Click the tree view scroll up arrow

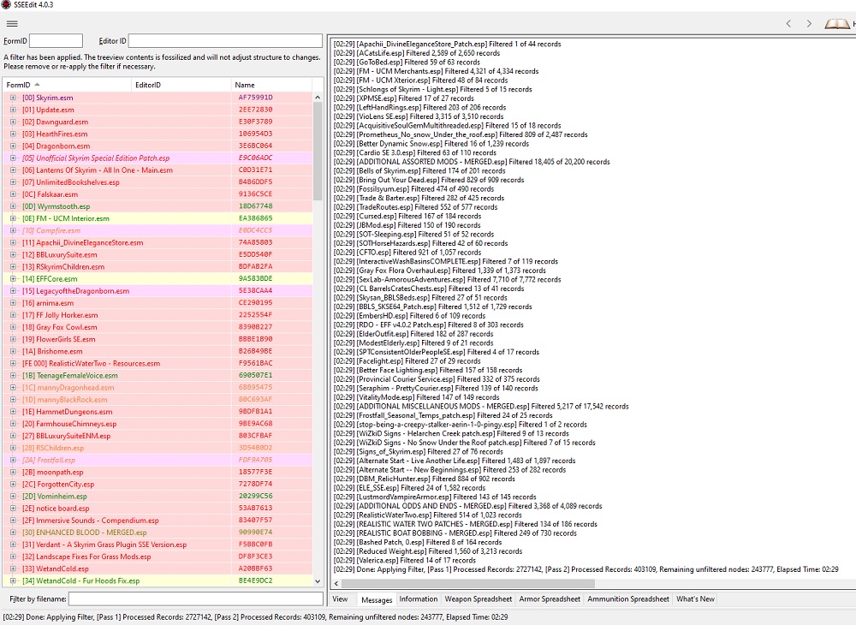318,97
